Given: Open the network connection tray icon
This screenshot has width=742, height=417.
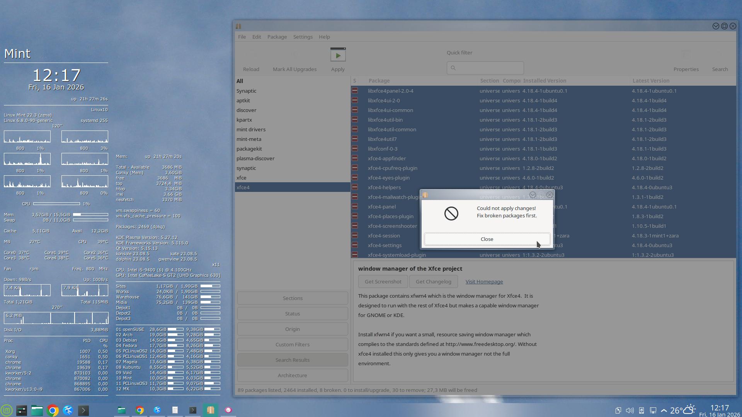Looking at the screenshot, I should click(653, 410).
